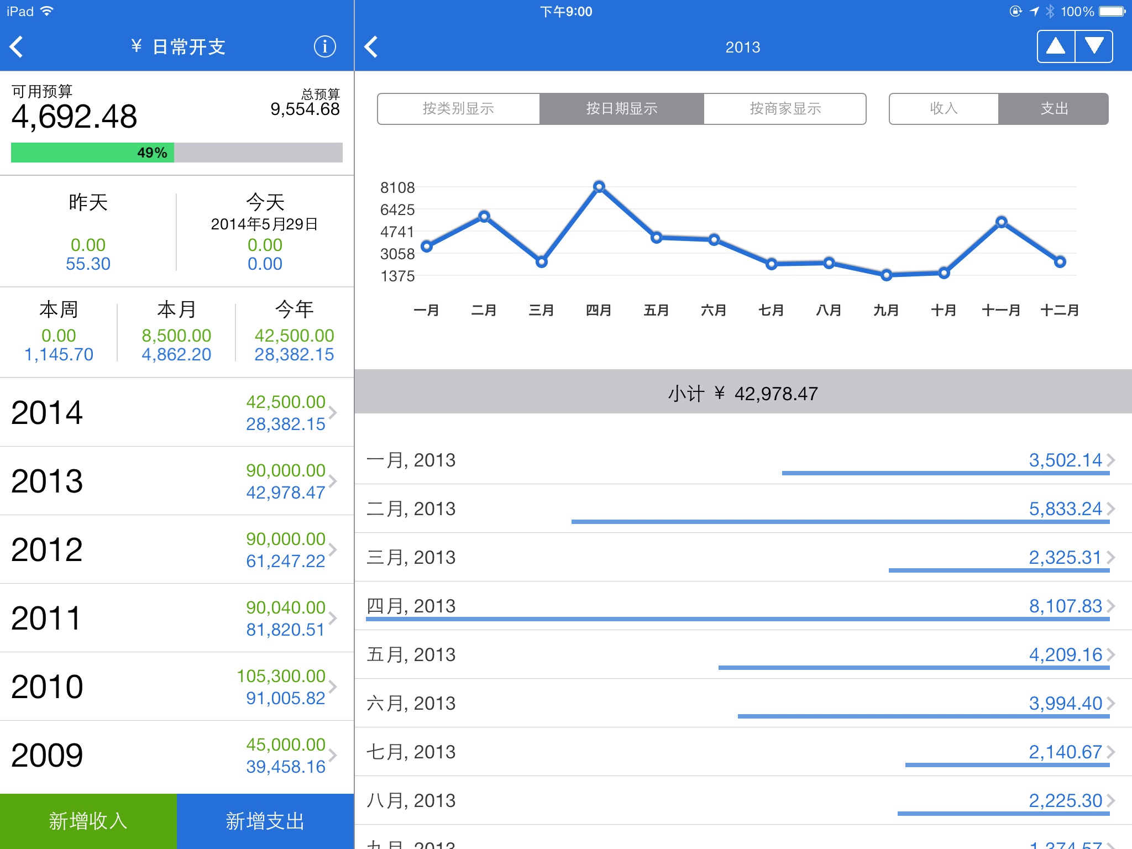Open the 2011 year row
The height and width of the screenshot is (849, 1132).
(x=177, y=618)
